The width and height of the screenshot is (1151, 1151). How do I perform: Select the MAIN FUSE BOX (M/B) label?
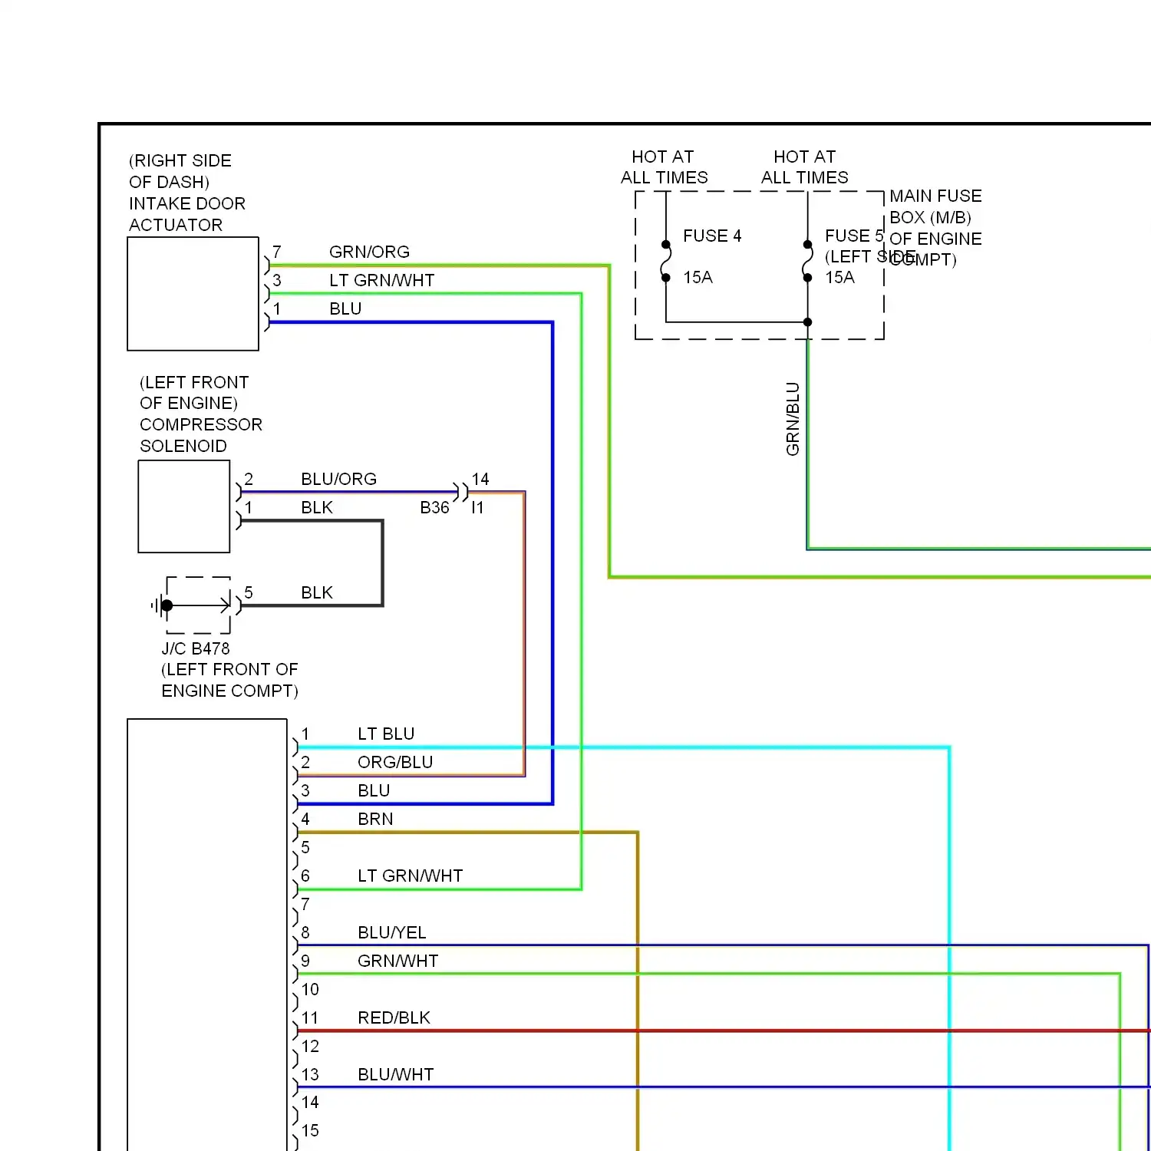(935, 206)
